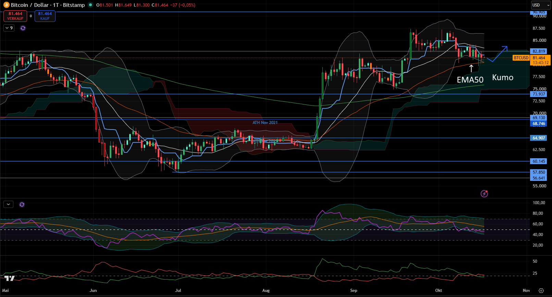Click the 87.500 price scale value
Screen dimensions: 552x297
pos(539,28)
